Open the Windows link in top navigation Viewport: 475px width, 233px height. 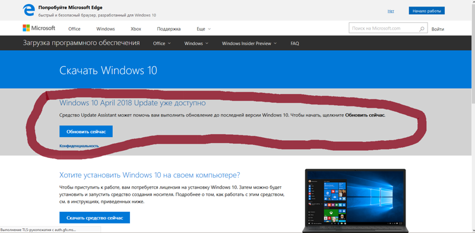(x=106, y=29)
